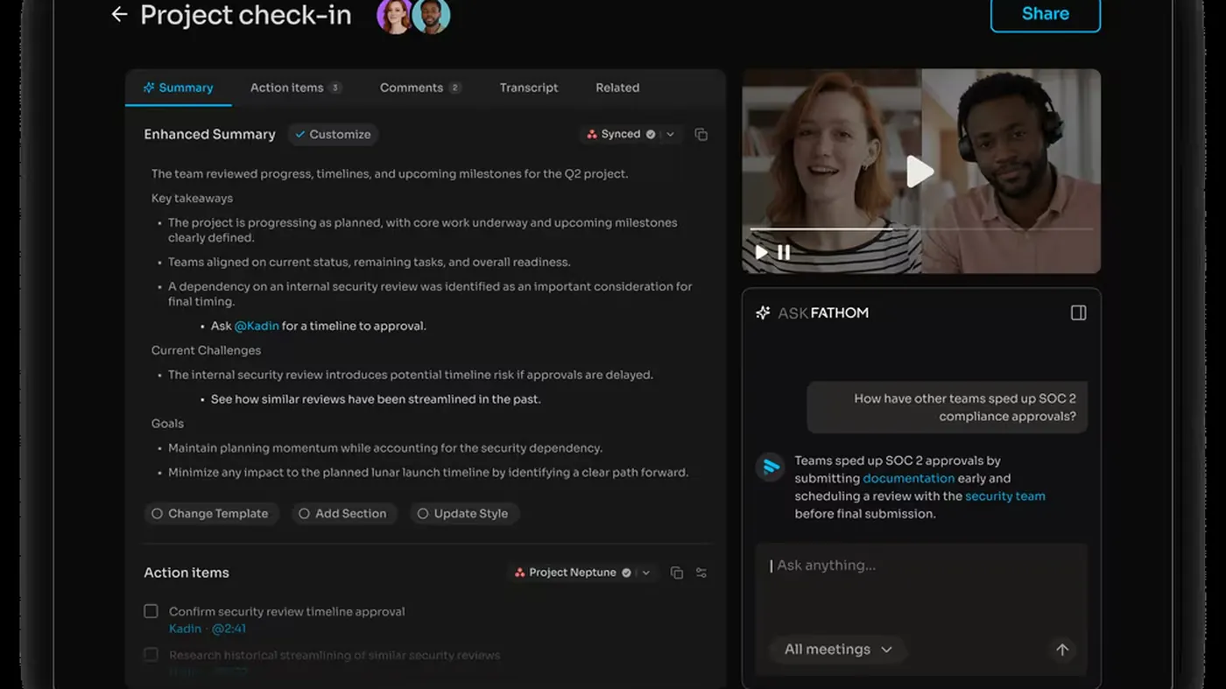
Task: Select the Add Section option
Action: pyautogui.click(x=343, y=514)
